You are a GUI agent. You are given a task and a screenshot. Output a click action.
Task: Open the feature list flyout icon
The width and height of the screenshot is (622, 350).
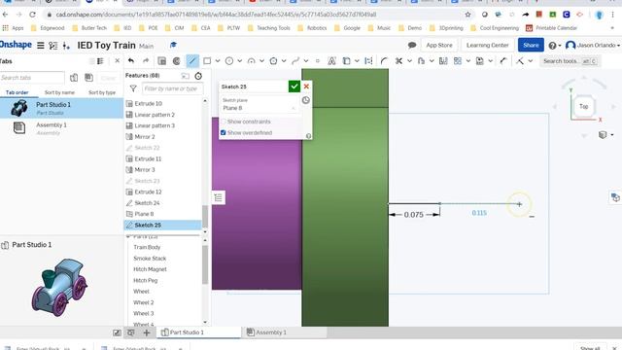(218, 197)
